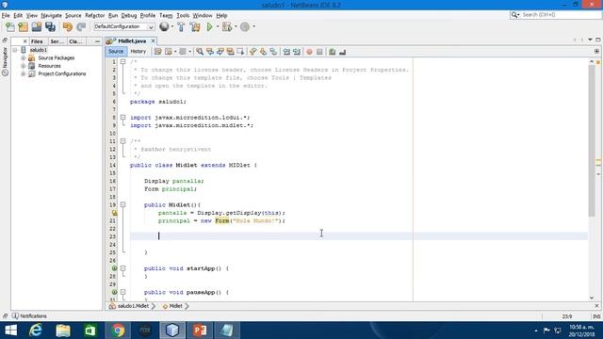This screenshot has width=603, height=339.
Task: Click the Shift Line Left icon
Action: (x=286, y=52)
